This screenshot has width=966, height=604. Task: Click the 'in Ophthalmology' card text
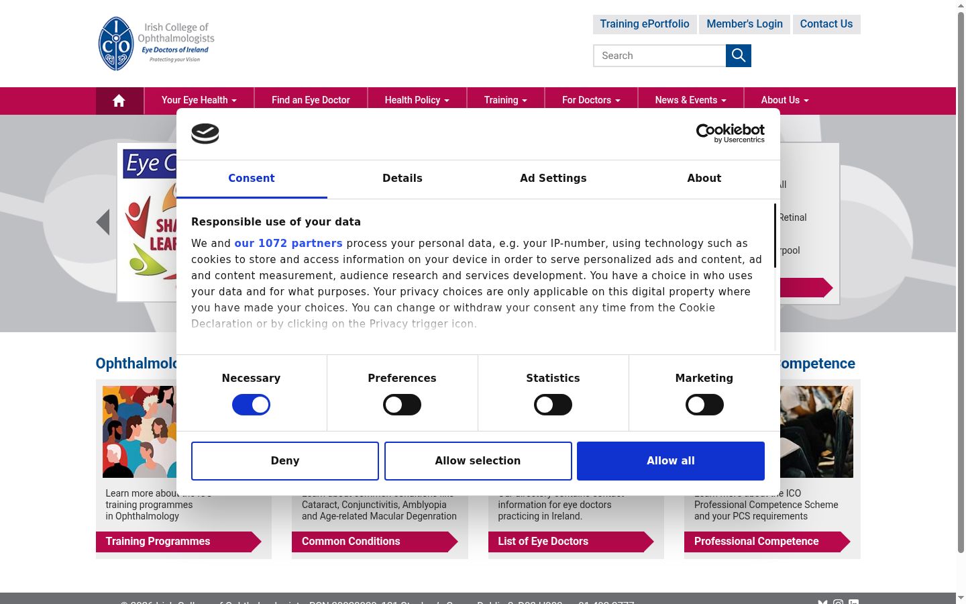[x=142, y=516]
